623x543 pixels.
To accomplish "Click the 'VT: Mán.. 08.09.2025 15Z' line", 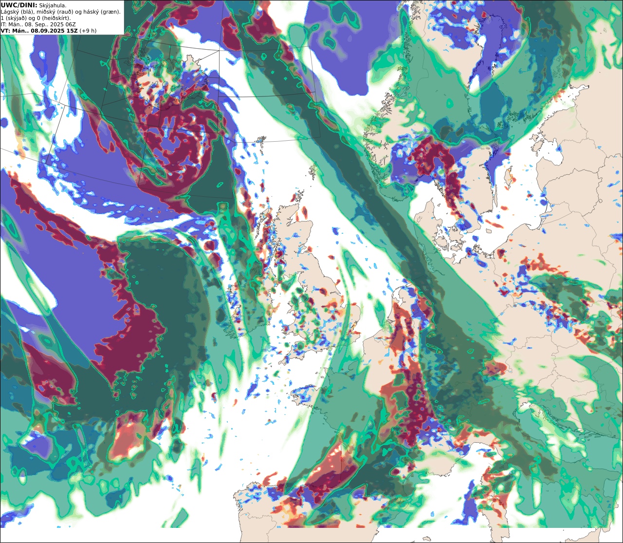I will [49, 31].
